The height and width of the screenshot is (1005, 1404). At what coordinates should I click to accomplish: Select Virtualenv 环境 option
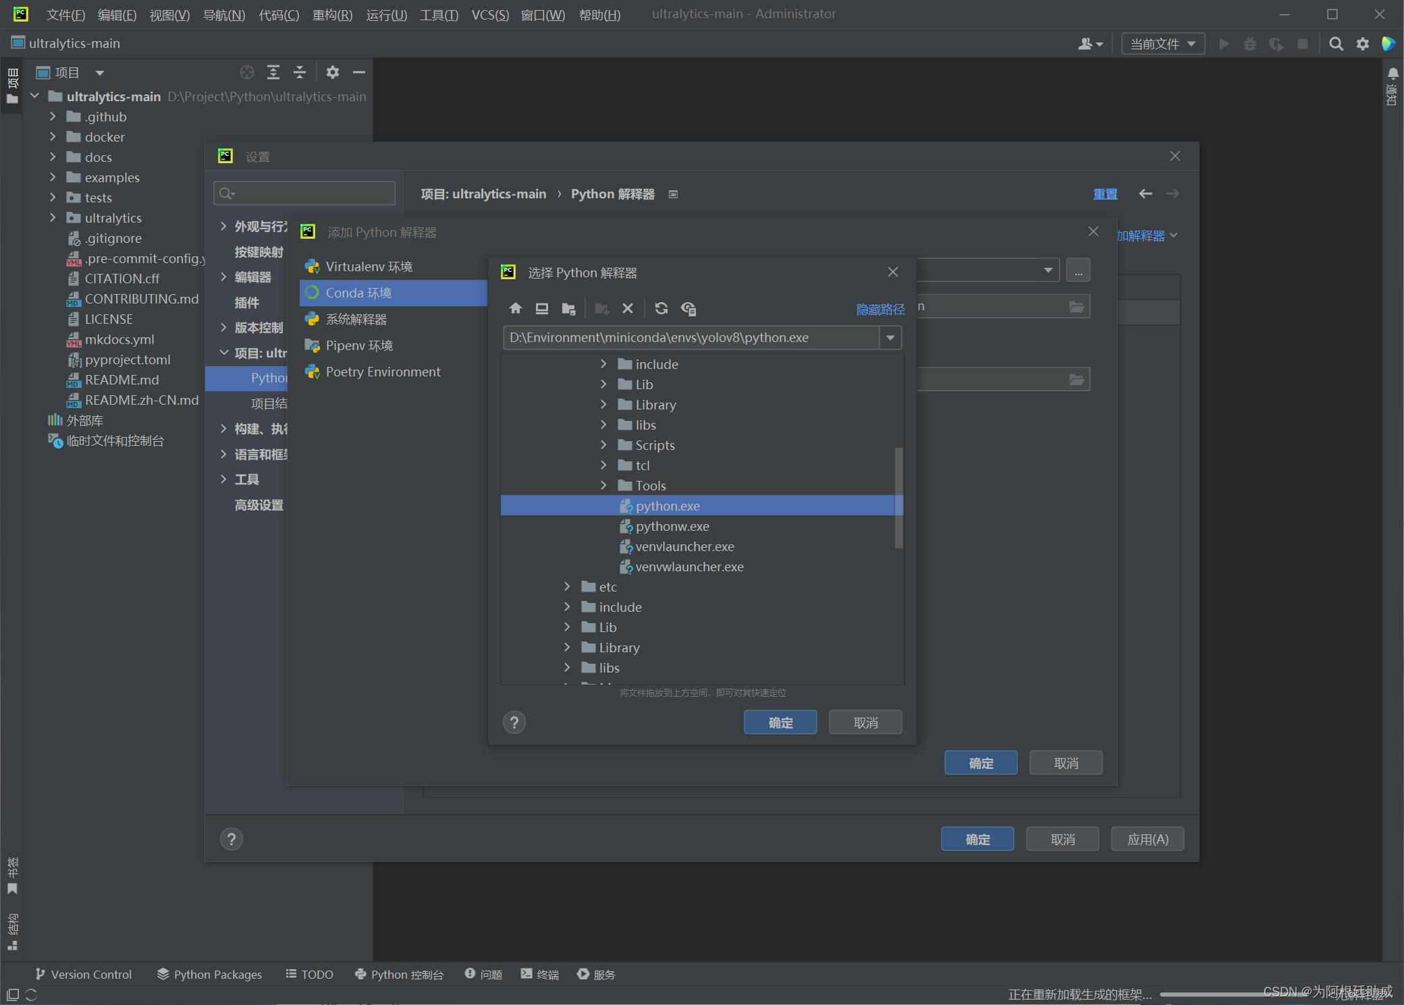[369, 266]
